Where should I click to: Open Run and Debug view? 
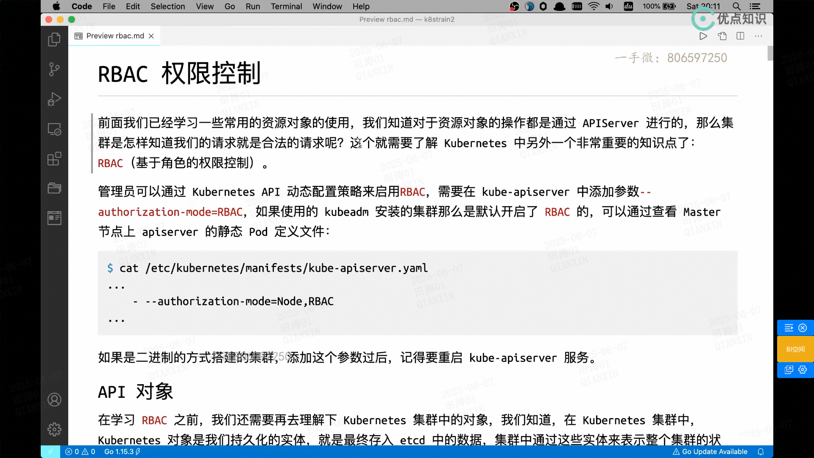pos(54,99)
